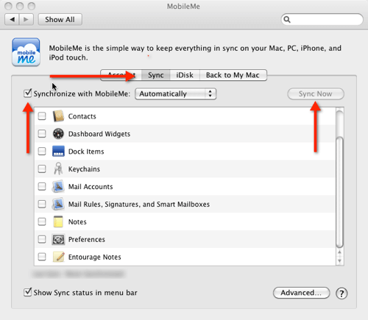
Task: Open help with the question mark button
Action: [342, 293]
